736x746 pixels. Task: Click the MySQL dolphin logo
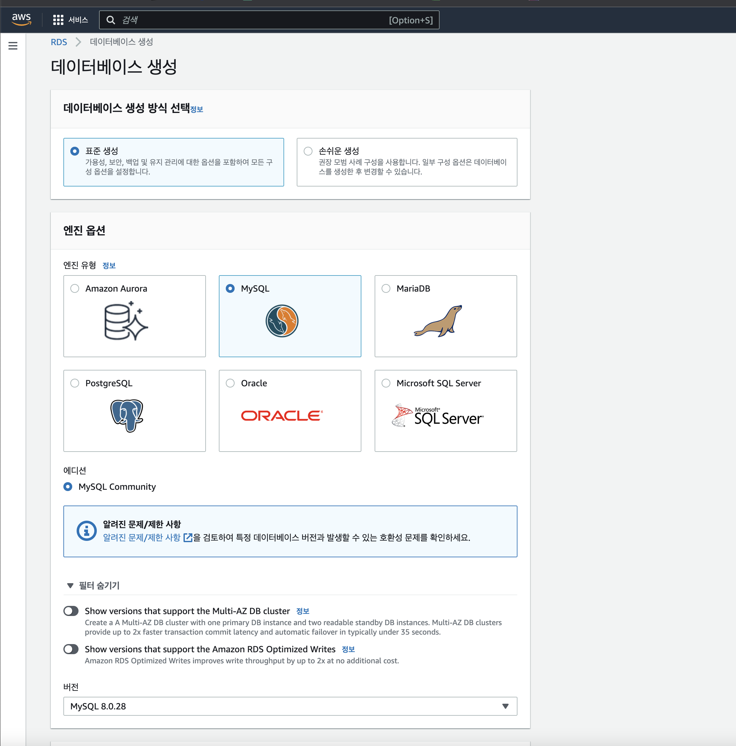pos(282,321)
